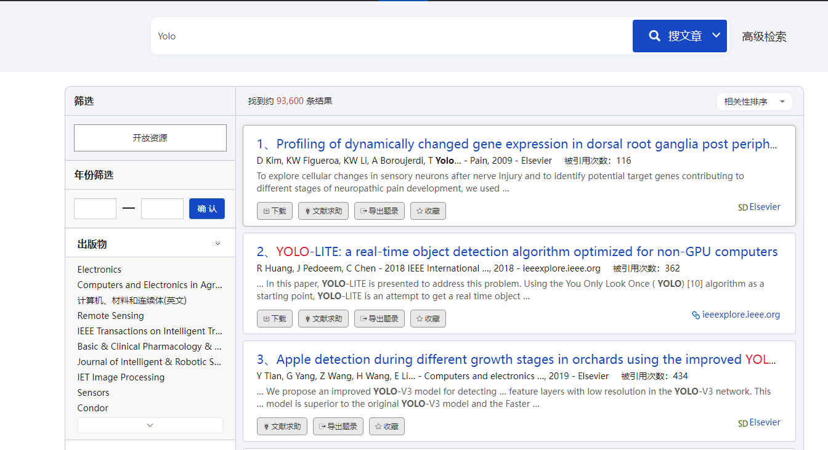The width and height of the screenshot is (828, 450).
Task: Filter by IET Image Processing
Action: click(x=121, y=377)
